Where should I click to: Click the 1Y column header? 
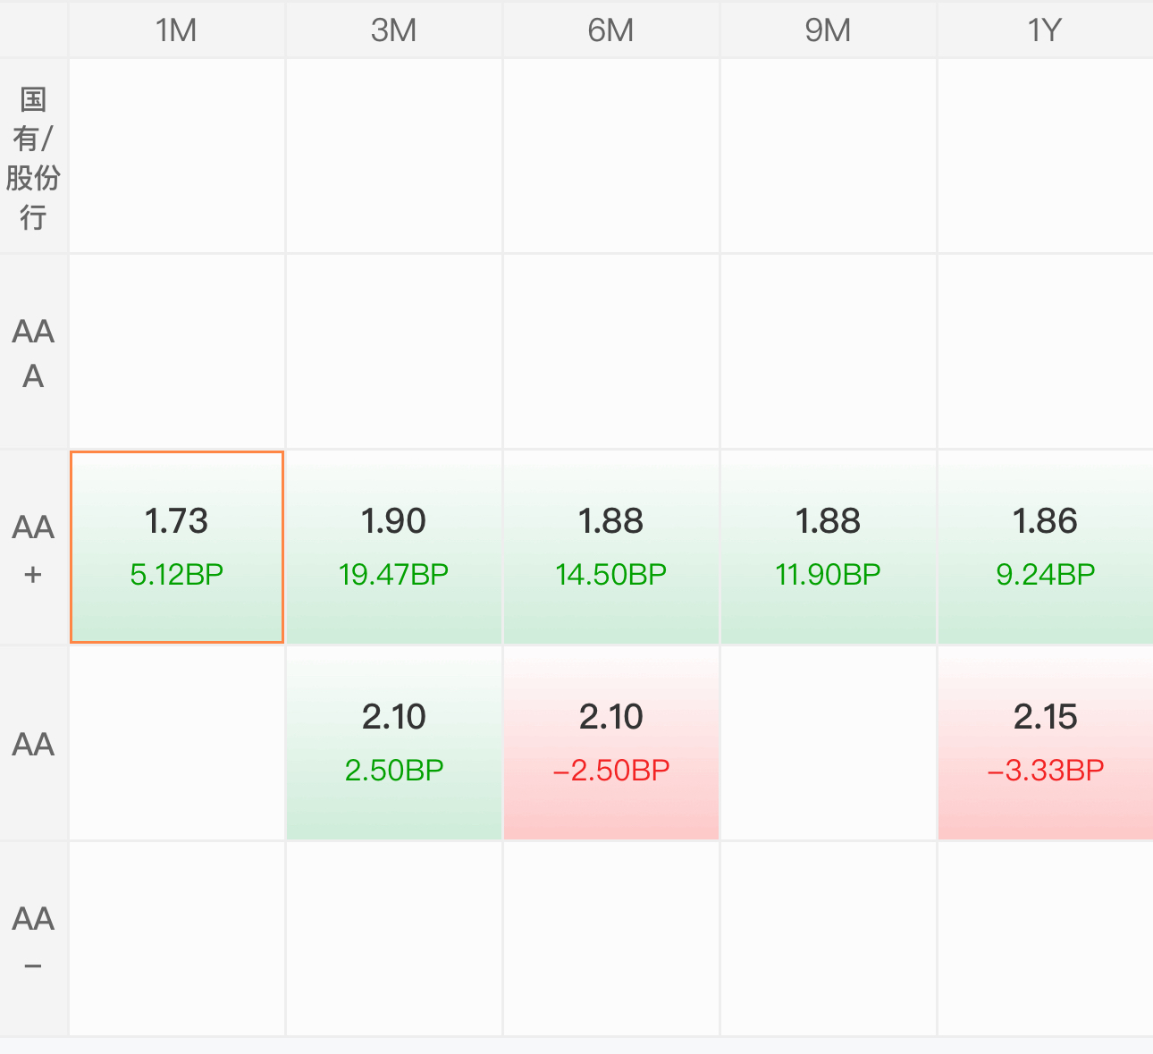point(1045,30)
